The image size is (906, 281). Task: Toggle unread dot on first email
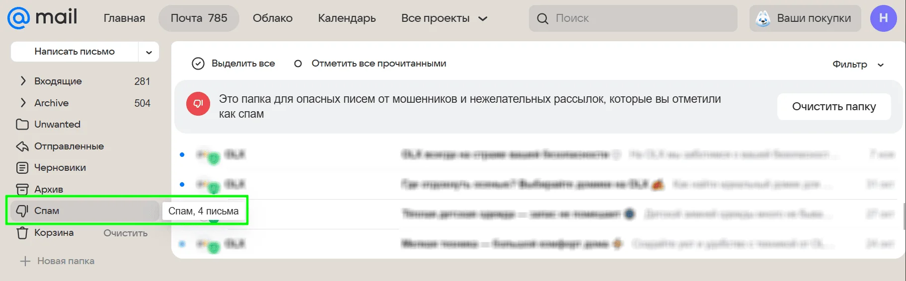tap(182, 155)
